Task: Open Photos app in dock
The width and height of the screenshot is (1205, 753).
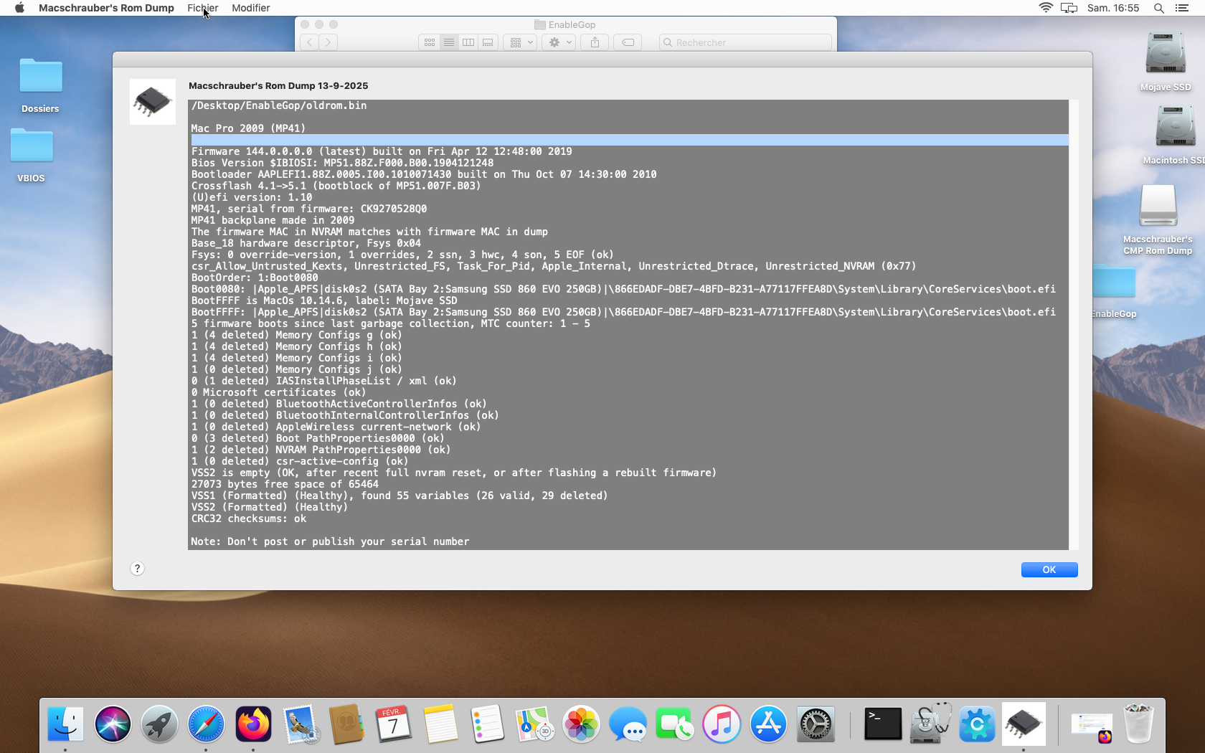Action: pyautogui.click(x=581, y=724)
